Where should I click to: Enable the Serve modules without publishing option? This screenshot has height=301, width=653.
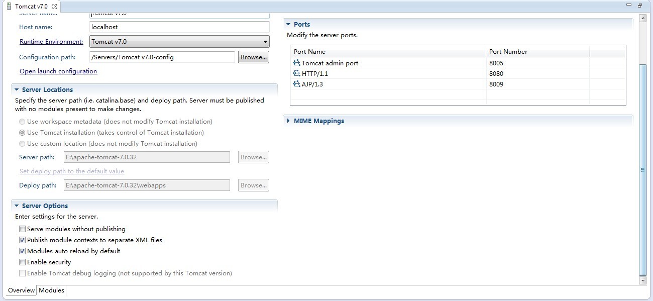click(x=22, y=229)
